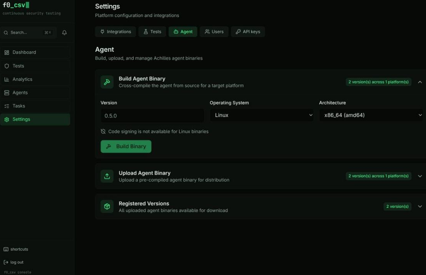Click the Tests shield icon in sidebar
Image resolution: width=426 pixels, height=275 pixels.
click(7, 66)
